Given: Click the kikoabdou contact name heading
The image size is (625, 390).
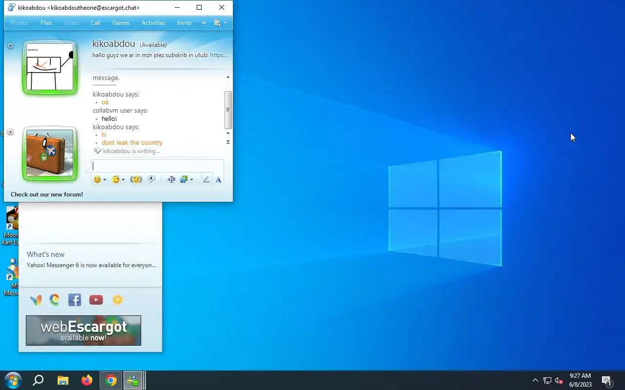Looking at the screenshot, I should point(113,44).
